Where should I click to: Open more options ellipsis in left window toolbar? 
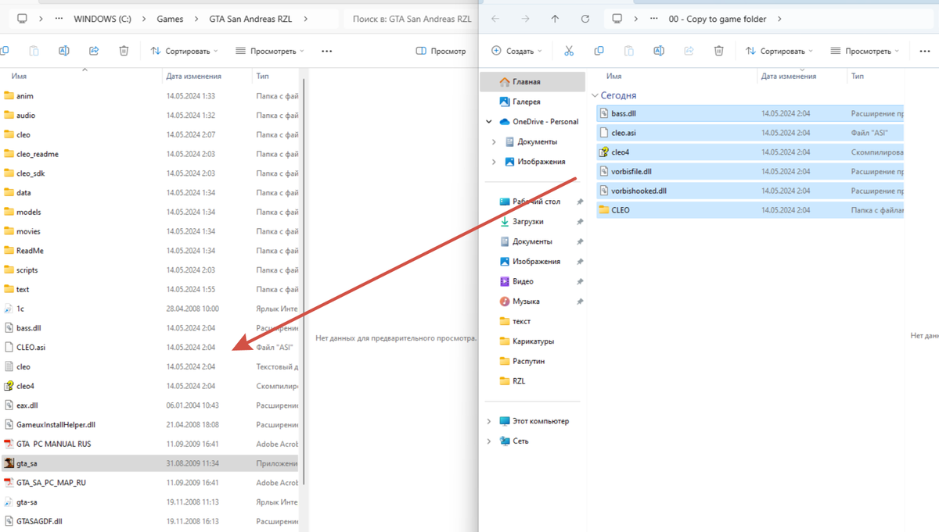click(327, 51)
